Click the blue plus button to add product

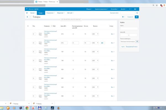click(137, 17)
